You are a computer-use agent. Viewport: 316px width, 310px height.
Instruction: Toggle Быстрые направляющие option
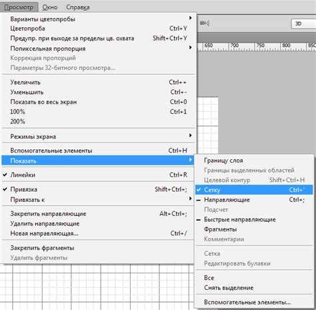point(254,219)
